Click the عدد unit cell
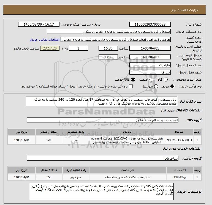This screenshot has height=205, width=212. [75, 140]
